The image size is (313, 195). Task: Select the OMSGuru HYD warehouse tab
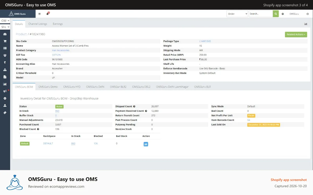(x=72, y=87)
